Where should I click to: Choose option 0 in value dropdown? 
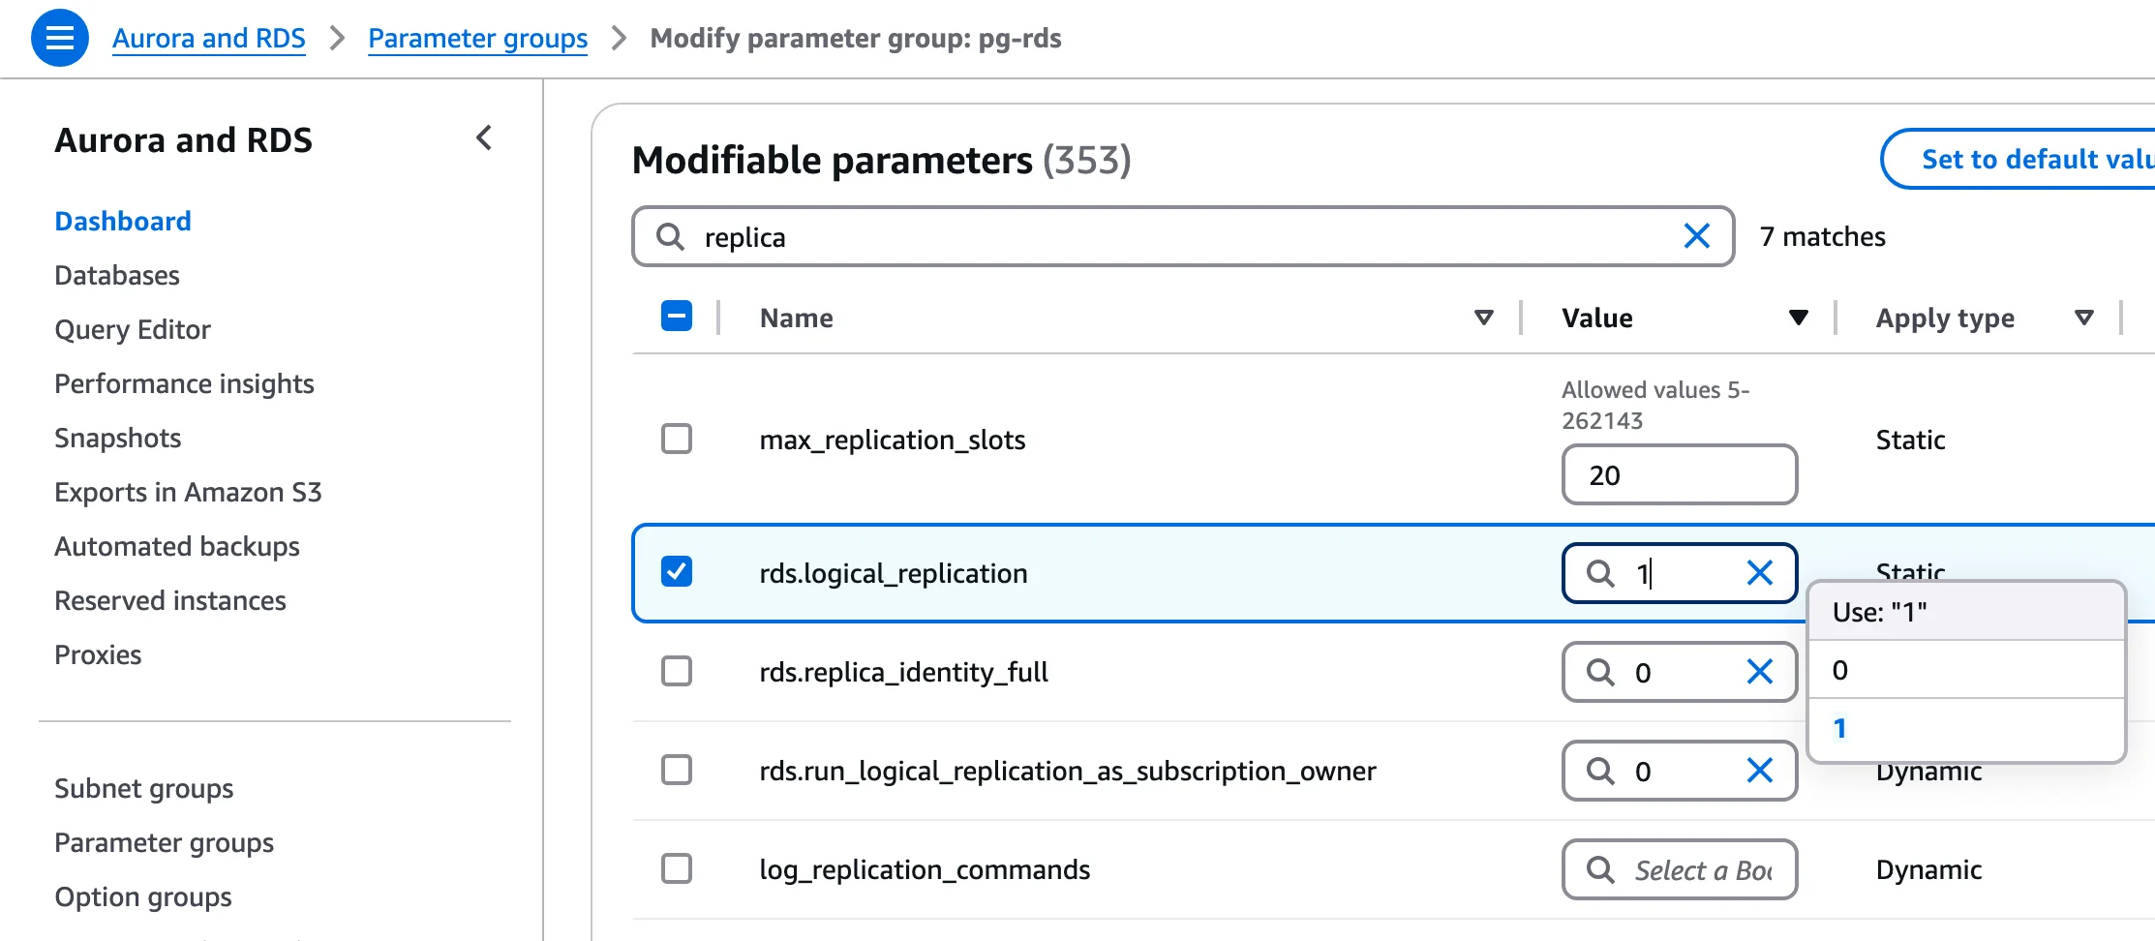pos(1965,670)
